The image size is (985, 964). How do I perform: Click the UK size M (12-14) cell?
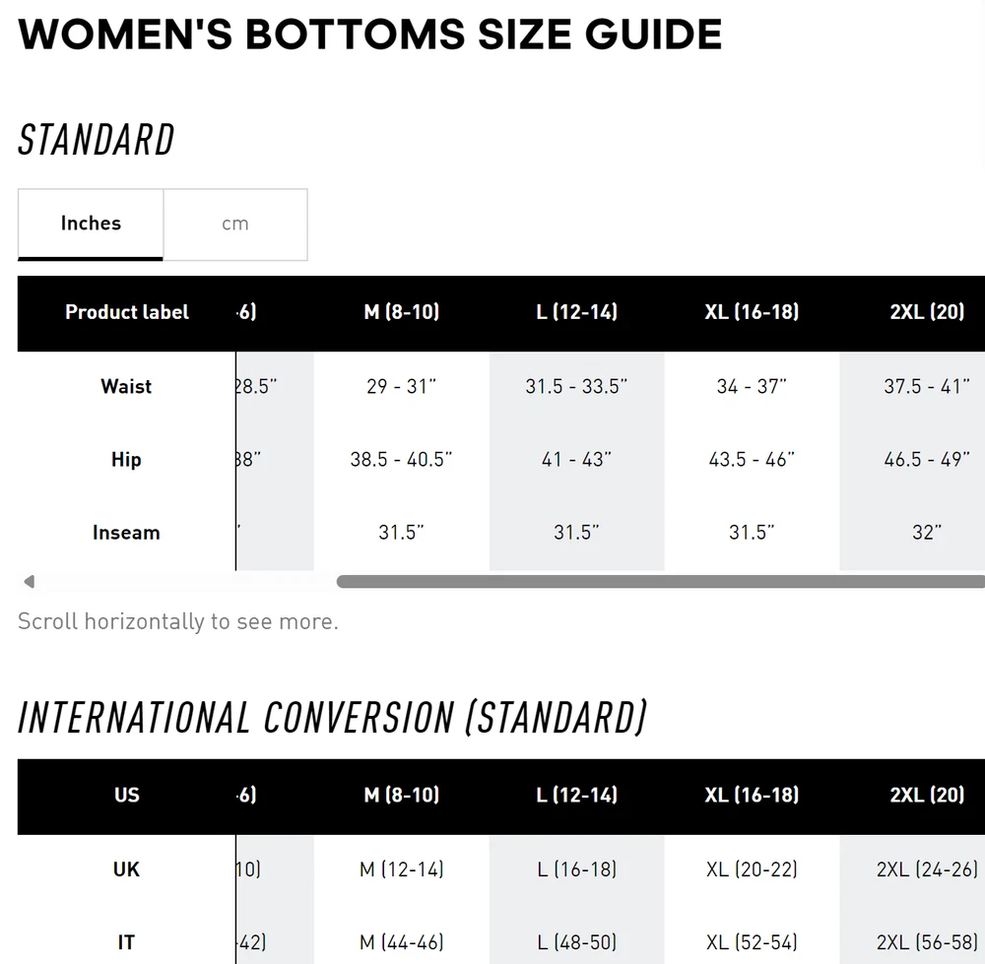click(401, 869)
